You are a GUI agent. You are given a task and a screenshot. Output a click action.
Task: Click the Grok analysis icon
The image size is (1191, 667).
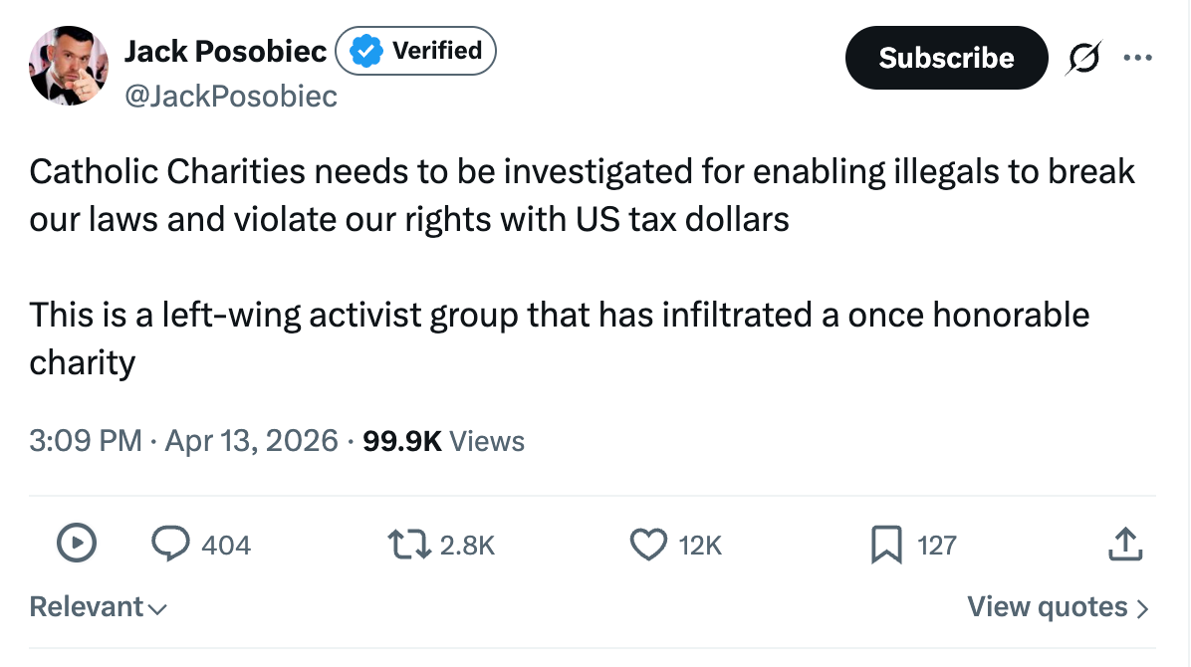click(x=1083, y=58)
